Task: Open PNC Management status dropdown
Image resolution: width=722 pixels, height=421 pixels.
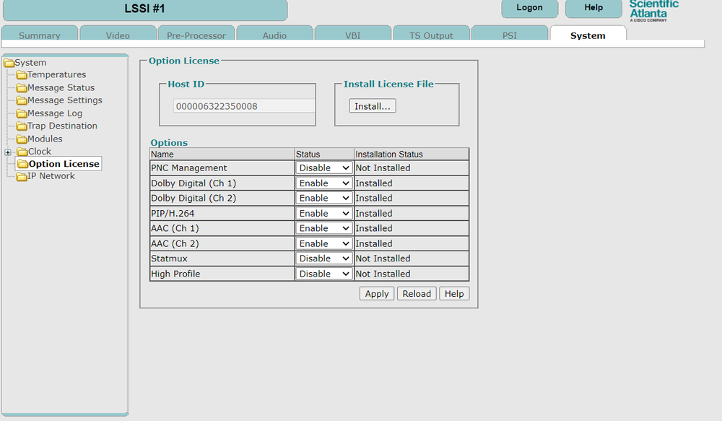Action: (323, 168)
